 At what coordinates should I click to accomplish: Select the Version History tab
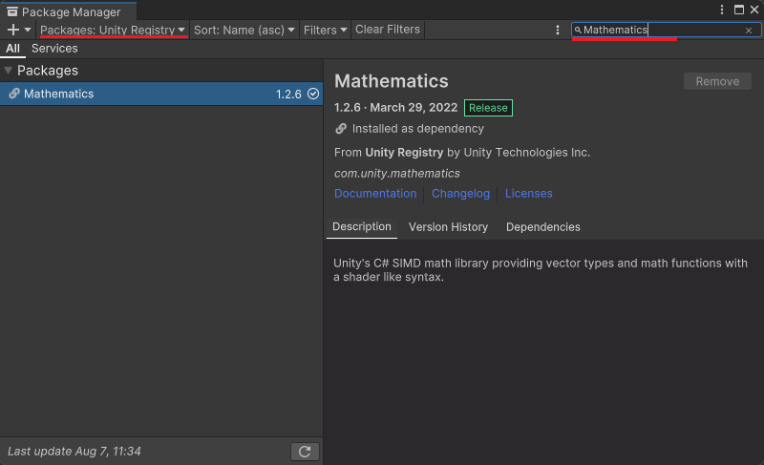[448, 227]
